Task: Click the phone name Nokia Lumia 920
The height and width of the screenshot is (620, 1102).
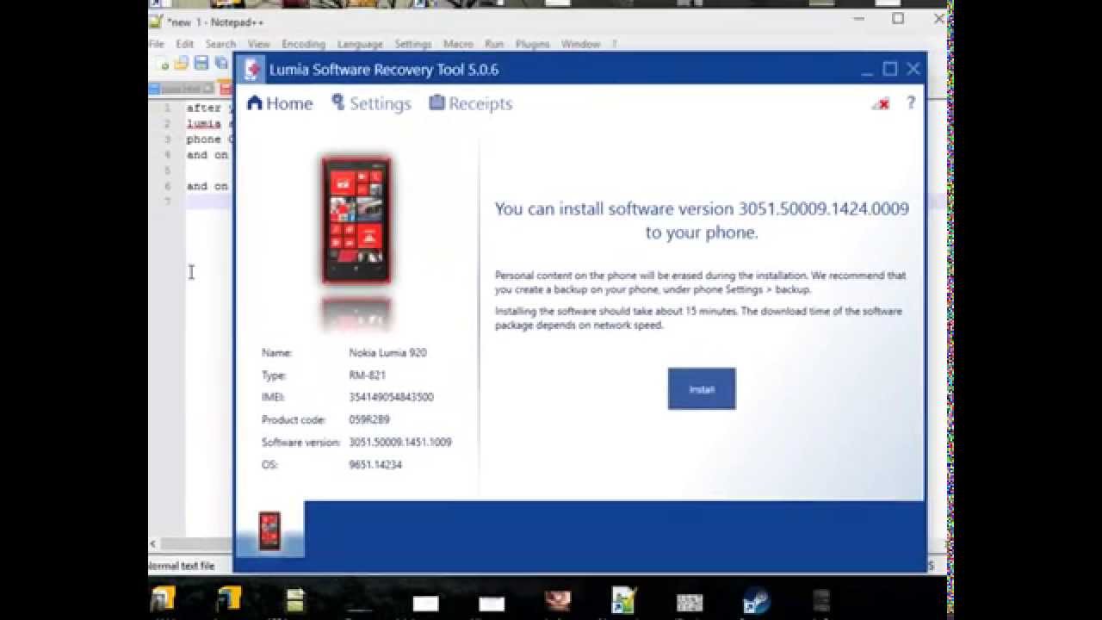Action: [387, 352]
